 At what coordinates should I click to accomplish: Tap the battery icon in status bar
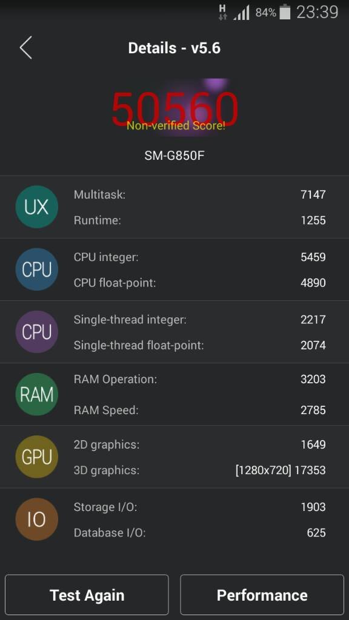[x=285, y=12]
